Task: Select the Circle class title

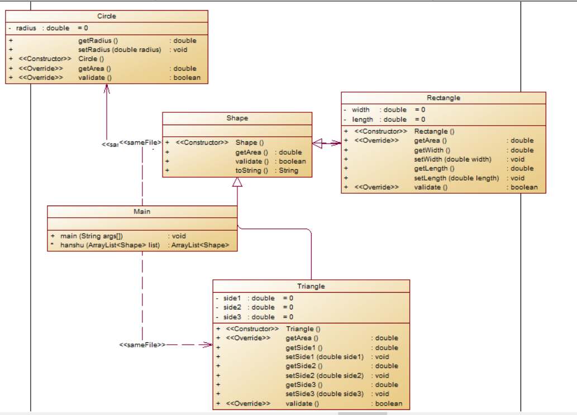Action: click(x=106, y=16)
